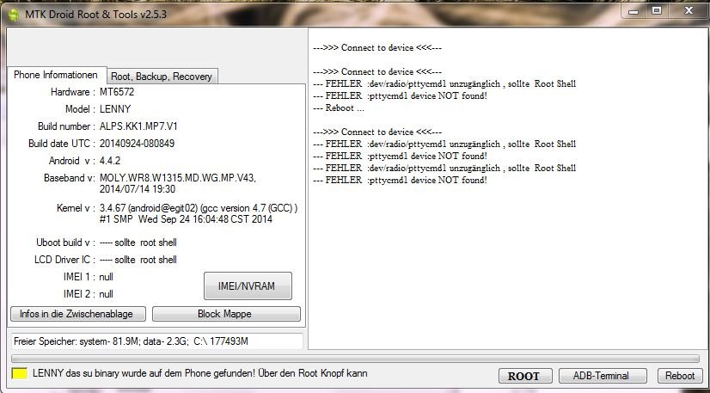Maximize the MTK Droid window
Image resolution: width=710 pixels, height=393 pixels.
(x=656, y=11)
